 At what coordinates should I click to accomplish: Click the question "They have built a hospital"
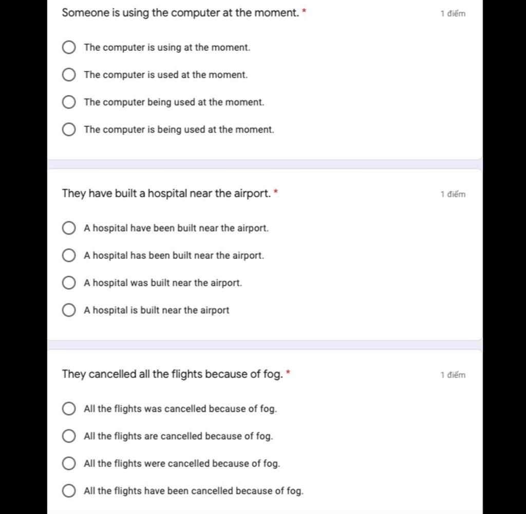[x=166, y=193]
